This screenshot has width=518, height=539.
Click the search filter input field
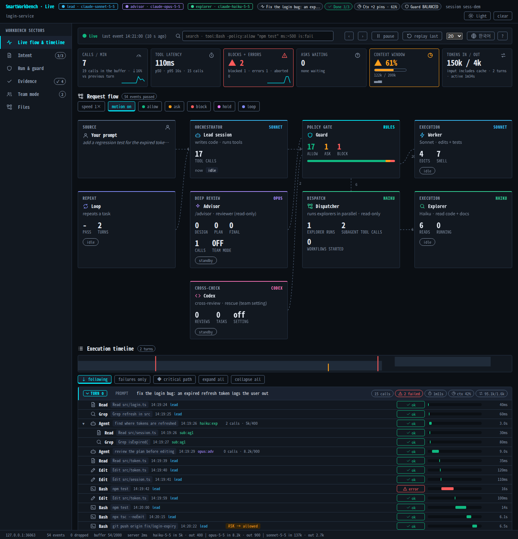coord(258,36)
